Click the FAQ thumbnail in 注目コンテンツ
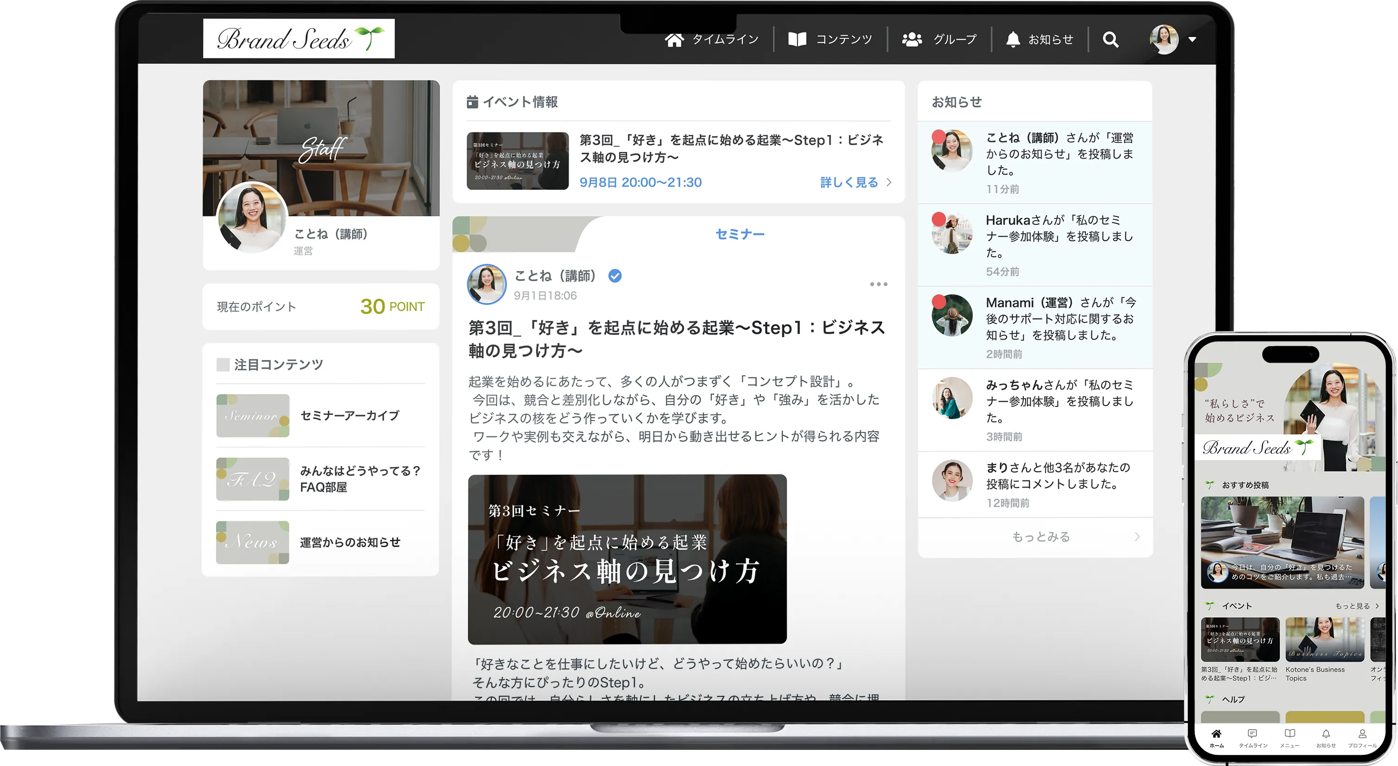 pos(252,479)
